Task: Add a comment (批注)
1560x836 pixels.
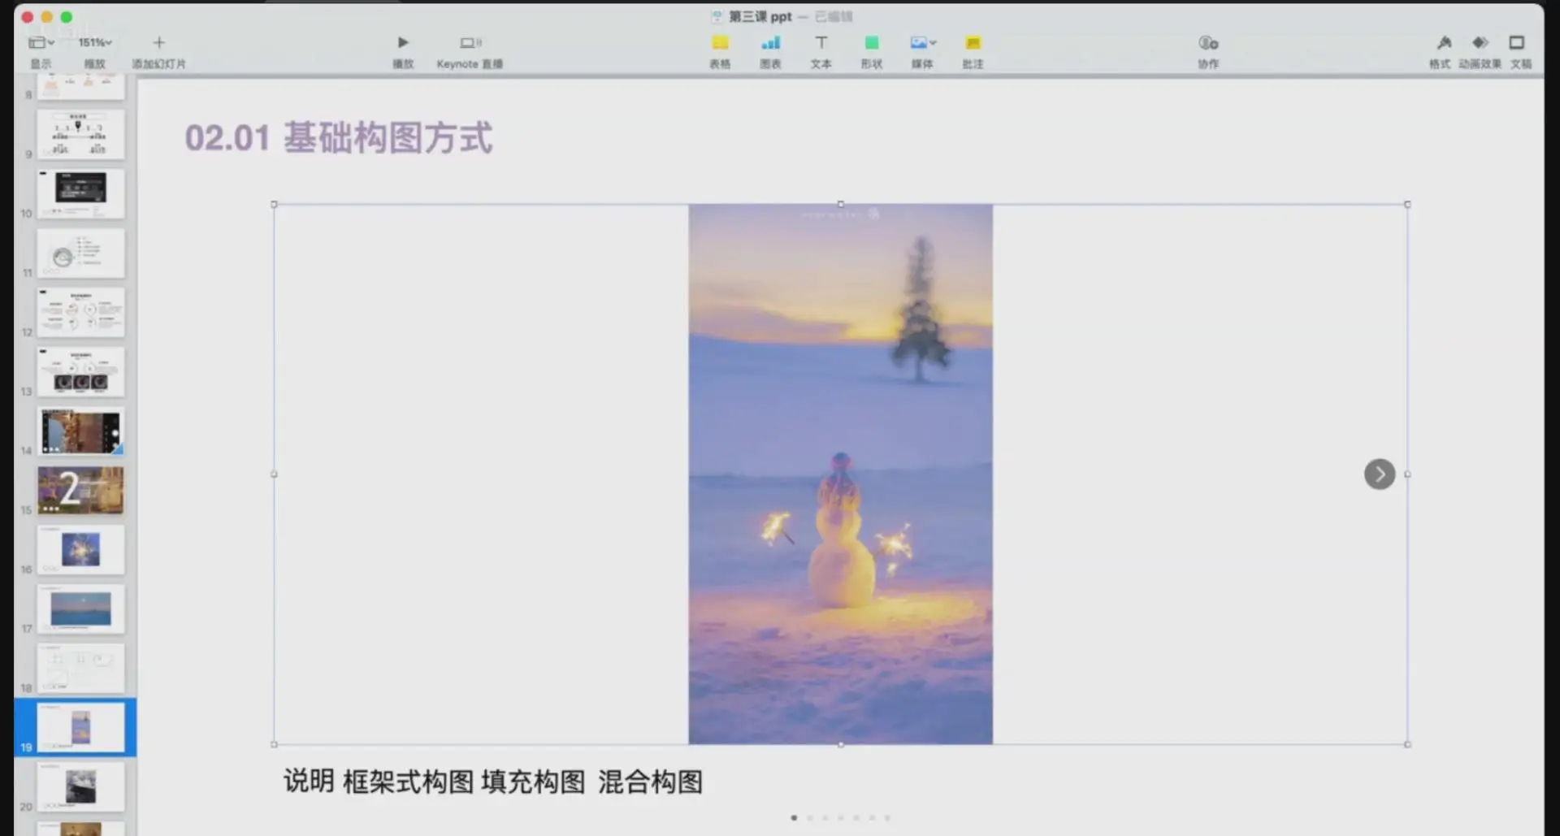Action: [973, 42]
